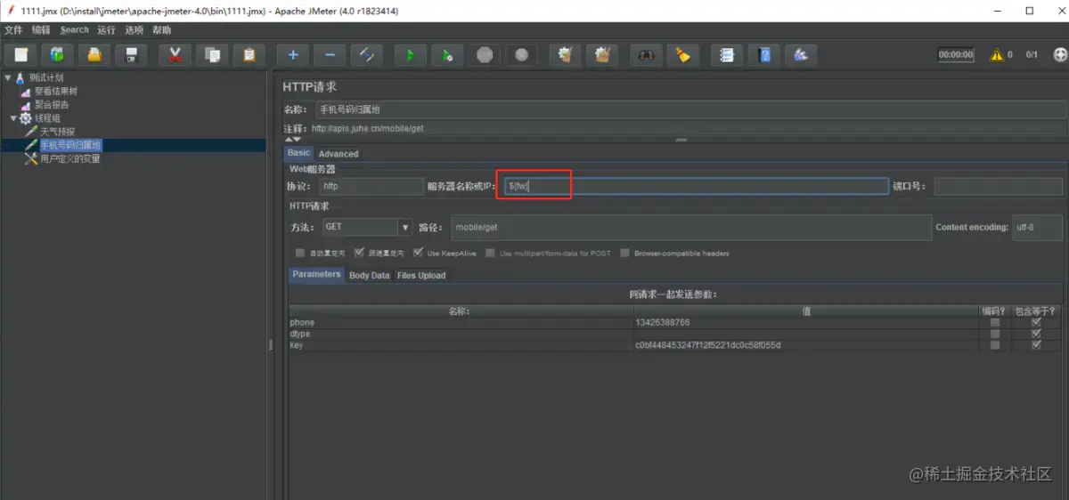The image size is (1069, 500).
Task: Toggle the 跟随重定向 checkbox
Action: (359, 253)
